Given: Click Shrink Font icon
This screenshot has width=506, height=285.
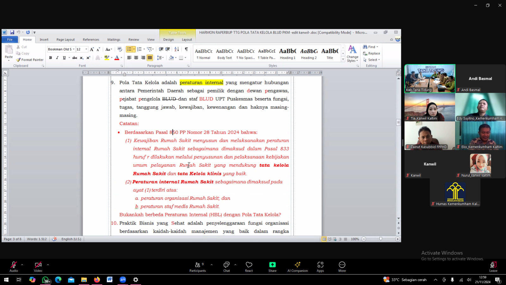Looking at the screenshot, I should pyautogui.click(x=98, y=49).
